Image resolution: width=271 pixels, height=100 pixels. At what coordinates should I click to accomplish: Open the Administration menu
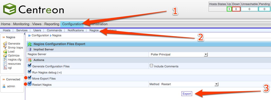pos(96,24)
